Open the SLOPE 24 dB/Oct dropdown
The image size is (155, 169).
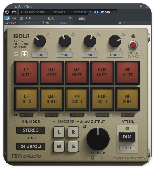pyautogui.click(x=31, y=146)
